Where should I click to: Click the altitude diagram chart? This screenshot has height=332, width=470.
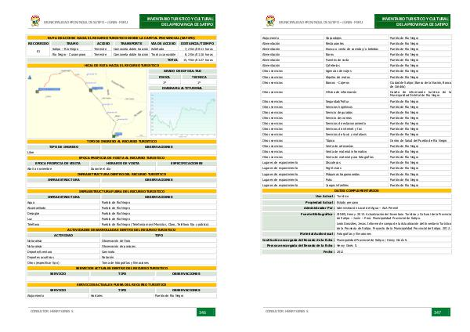(x=183, y=114)
